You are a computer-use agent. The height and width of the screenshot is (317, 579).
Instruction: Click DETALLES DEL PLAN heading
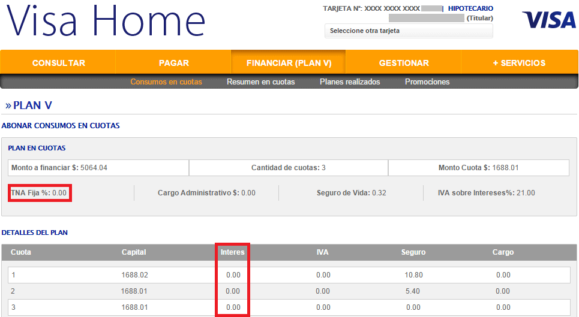tap(35, 233)
